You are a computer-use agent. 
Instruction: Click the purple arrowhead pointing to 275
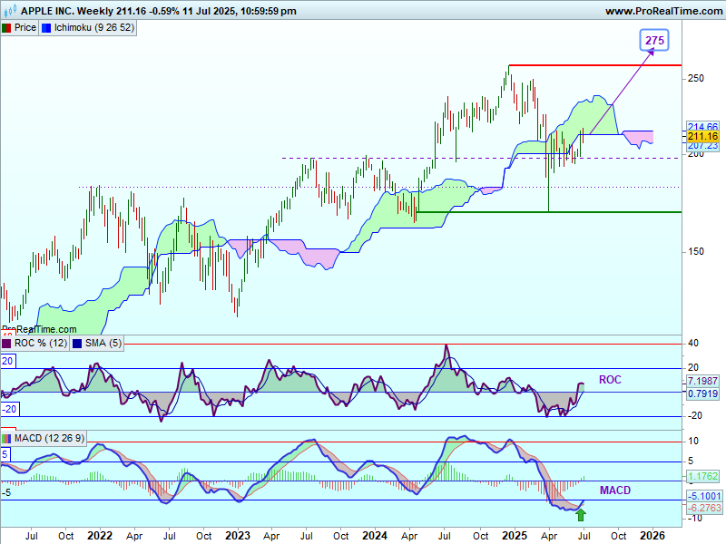pyautogui.click(x=651, y=53)
